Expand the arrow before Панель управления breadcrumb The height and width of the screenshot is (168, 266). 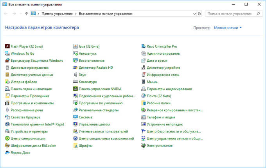coord(38,14)
